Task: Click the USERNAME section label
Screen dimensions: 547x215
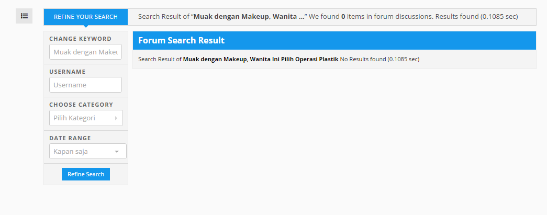Action: pyautogui.click(x=68, y=72)
